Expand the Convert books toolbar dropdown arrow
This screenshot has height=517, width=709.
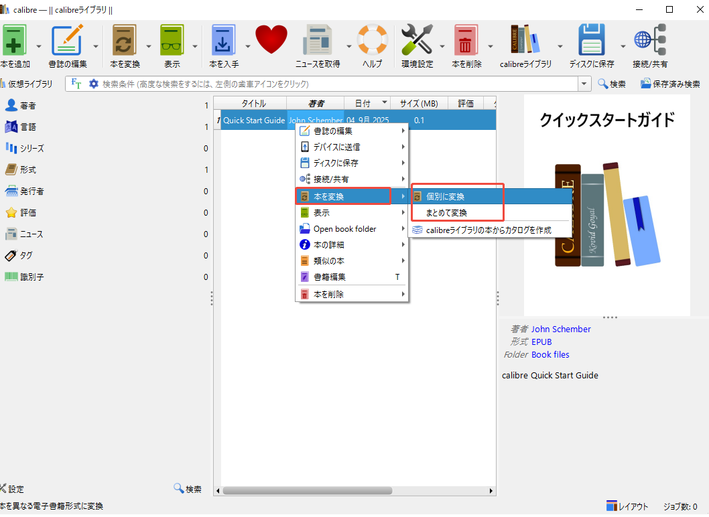[x=148, y=46]
